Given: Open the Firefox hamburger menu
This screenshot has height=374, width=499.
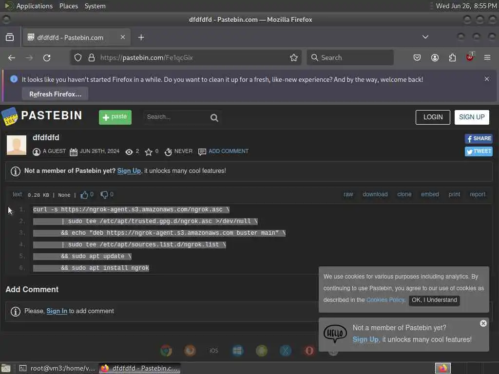Looking at the screenshot, I should pyautogui.click(x=487, y=57).
